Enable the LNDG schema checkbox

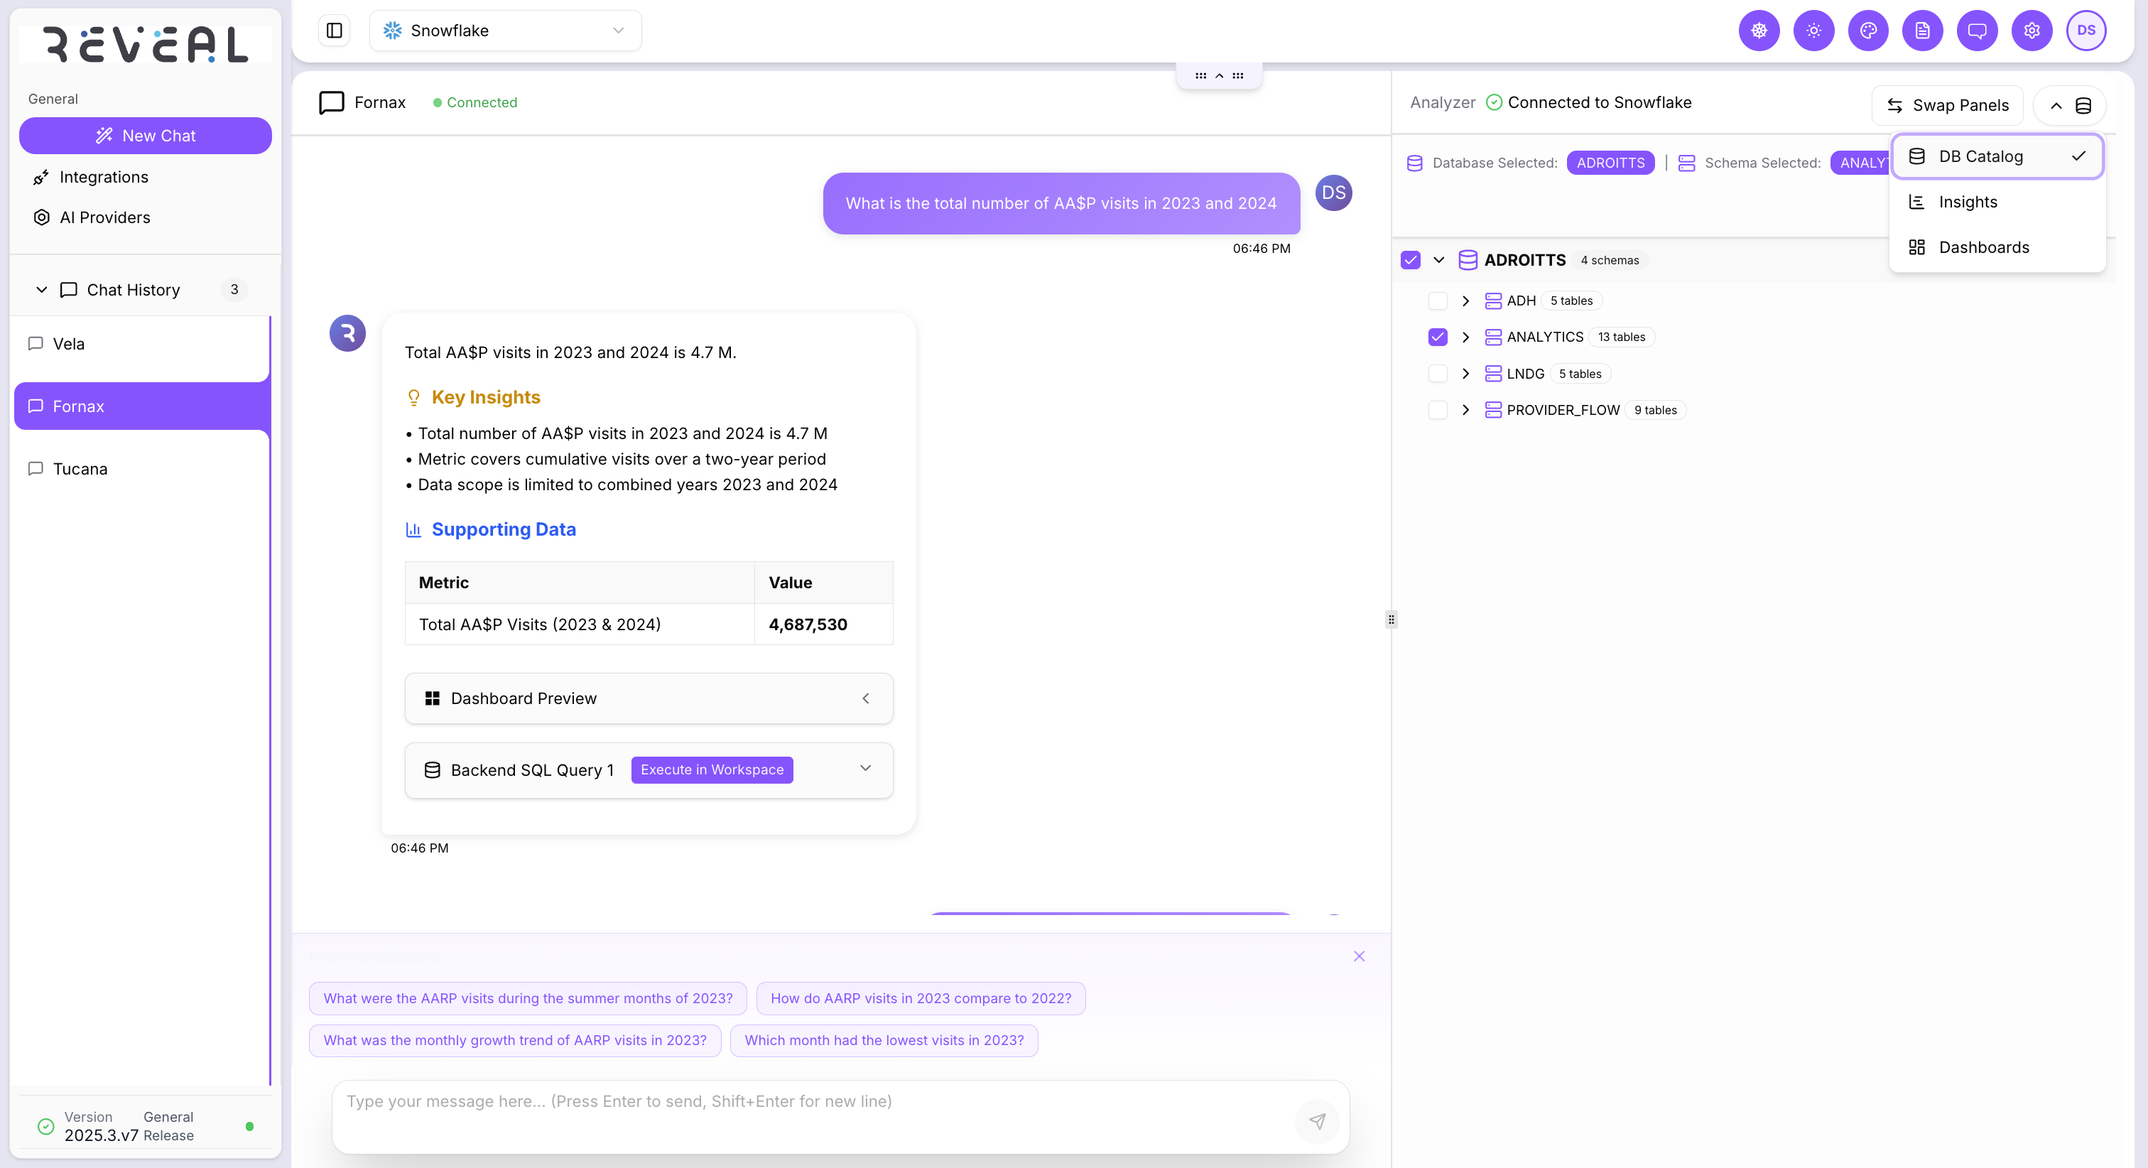(1438, 373)
